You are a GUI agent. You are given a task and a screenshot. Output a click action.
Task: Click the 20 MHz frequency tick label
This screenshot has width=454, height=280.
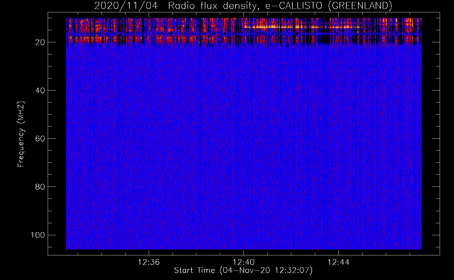[40, 42]
